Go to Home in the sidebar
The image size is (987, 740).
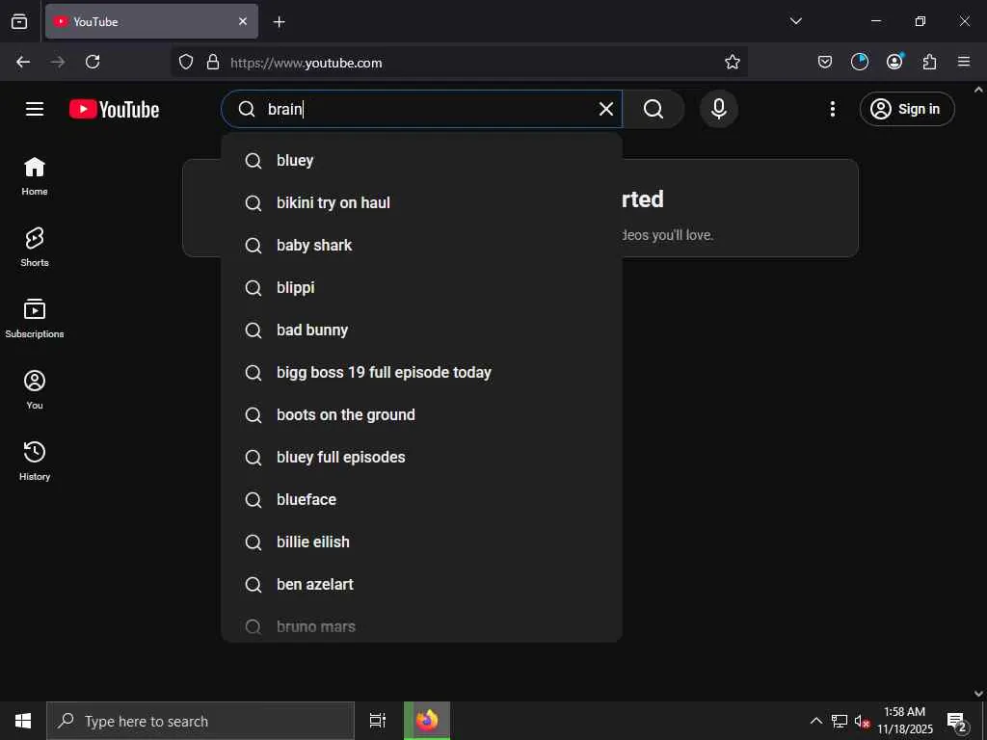(35, 177)
